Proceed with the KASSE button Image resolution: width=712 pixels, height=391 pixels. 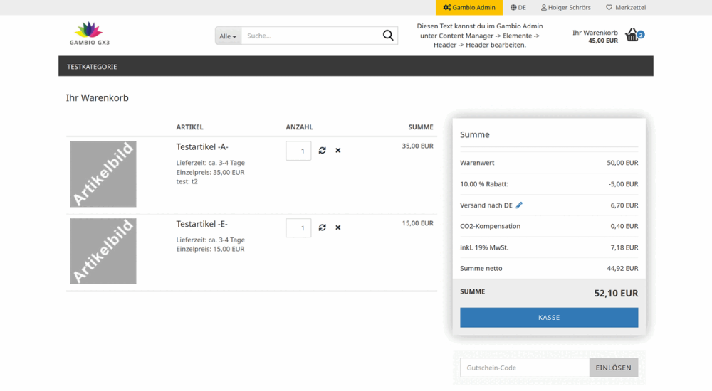pos(549,318)
